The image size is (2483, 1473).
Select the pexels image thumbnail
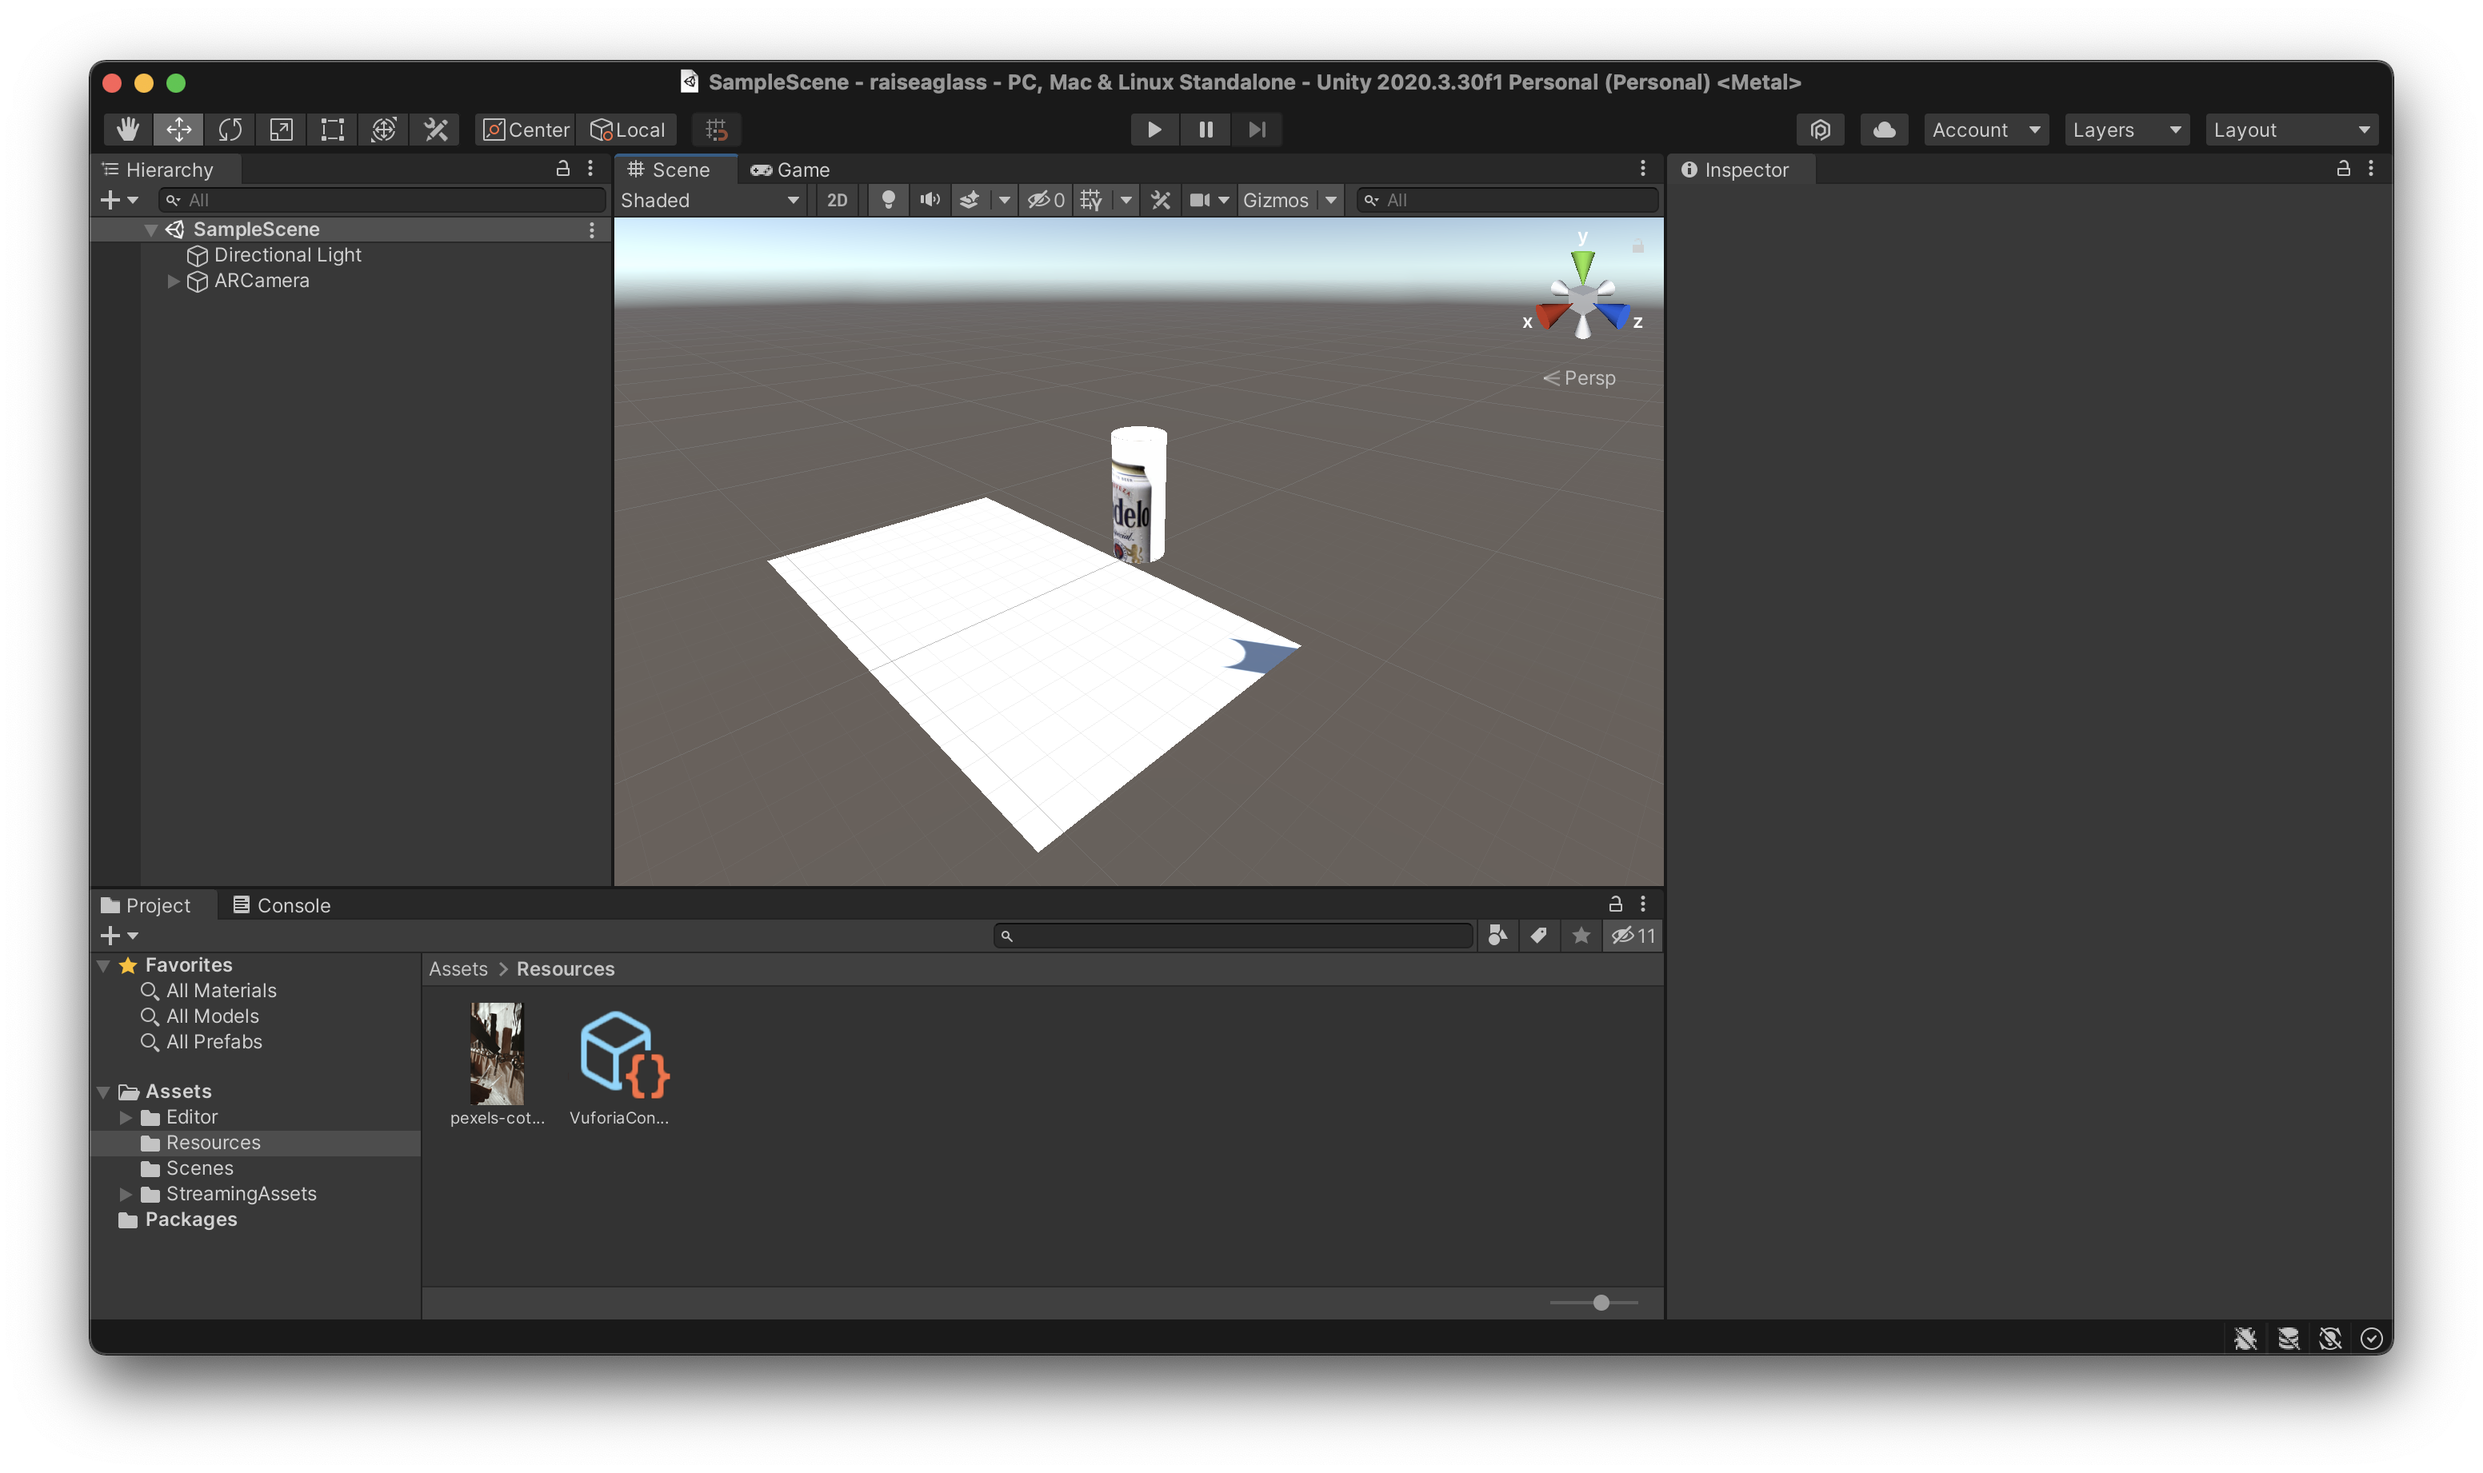tap(497, 1054)
